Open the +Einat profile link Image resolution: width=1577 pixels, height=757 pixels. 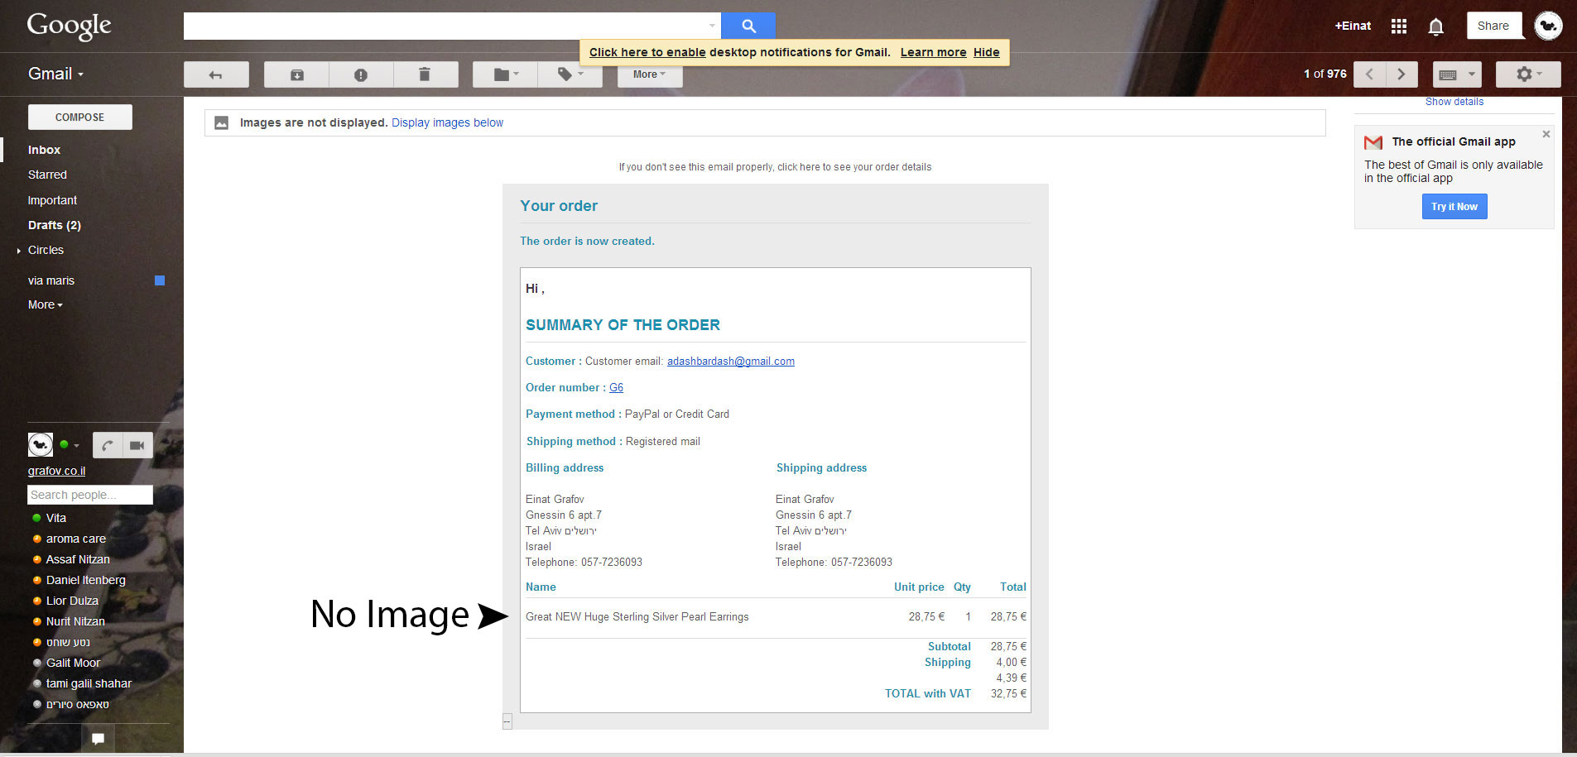1353,26
